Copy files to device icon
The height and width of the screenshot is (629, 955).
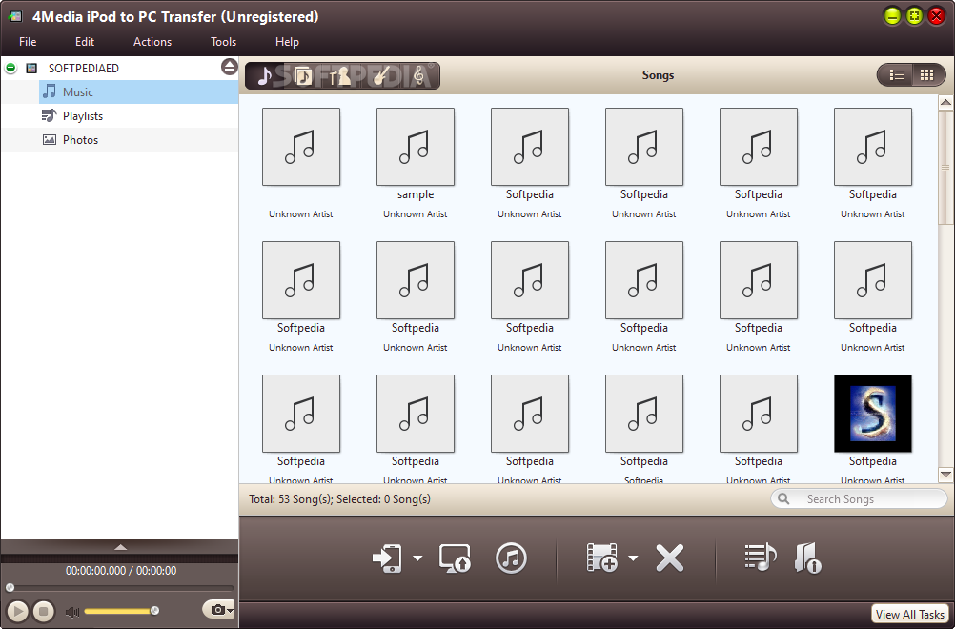click(387, 558)
